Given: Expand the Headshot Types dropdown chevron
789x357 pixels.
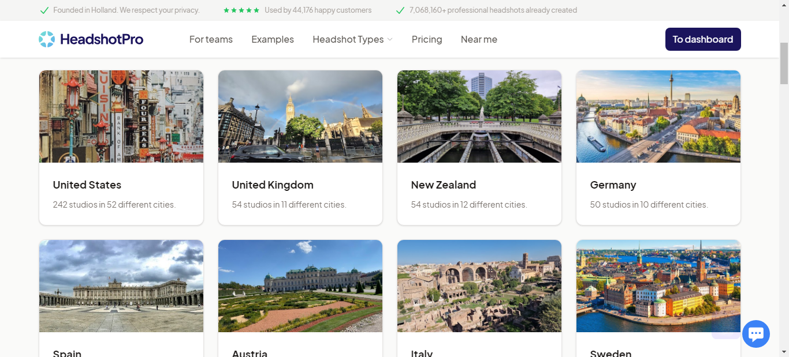Looking at the screenshot, I should coord(390,39).
